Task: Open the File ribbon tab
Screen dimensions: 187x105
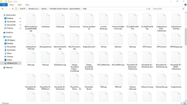Action: click(4, 5)
